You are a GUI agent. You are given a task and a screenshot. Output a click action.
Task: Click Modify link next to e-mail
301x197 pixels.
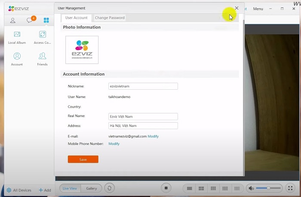pyautogui.click(x=153, y=136)
